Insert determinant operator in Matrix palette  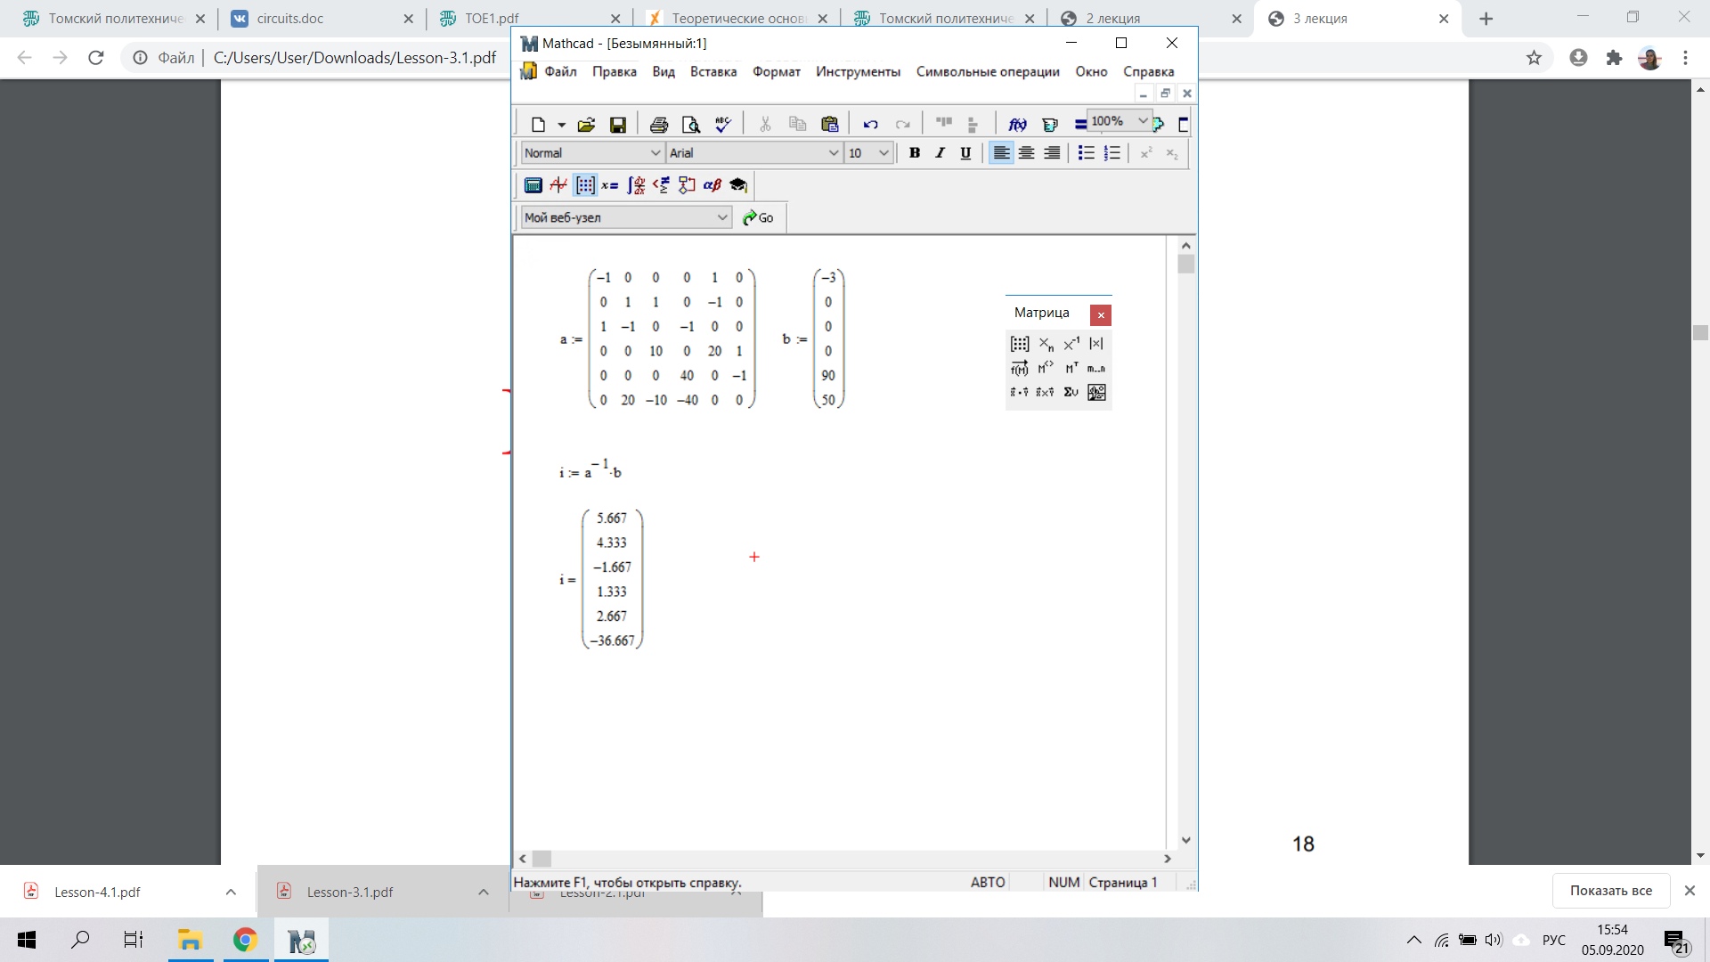coord(1096,344)
